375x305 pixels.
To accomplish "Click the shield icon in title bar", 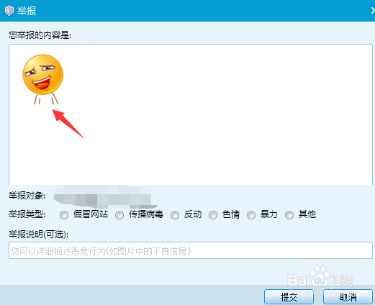I will (9, 11).
